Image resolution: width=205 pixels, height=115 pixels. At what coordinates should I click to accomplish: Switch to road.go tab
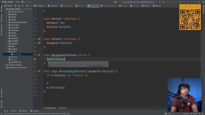click(145, 6)
